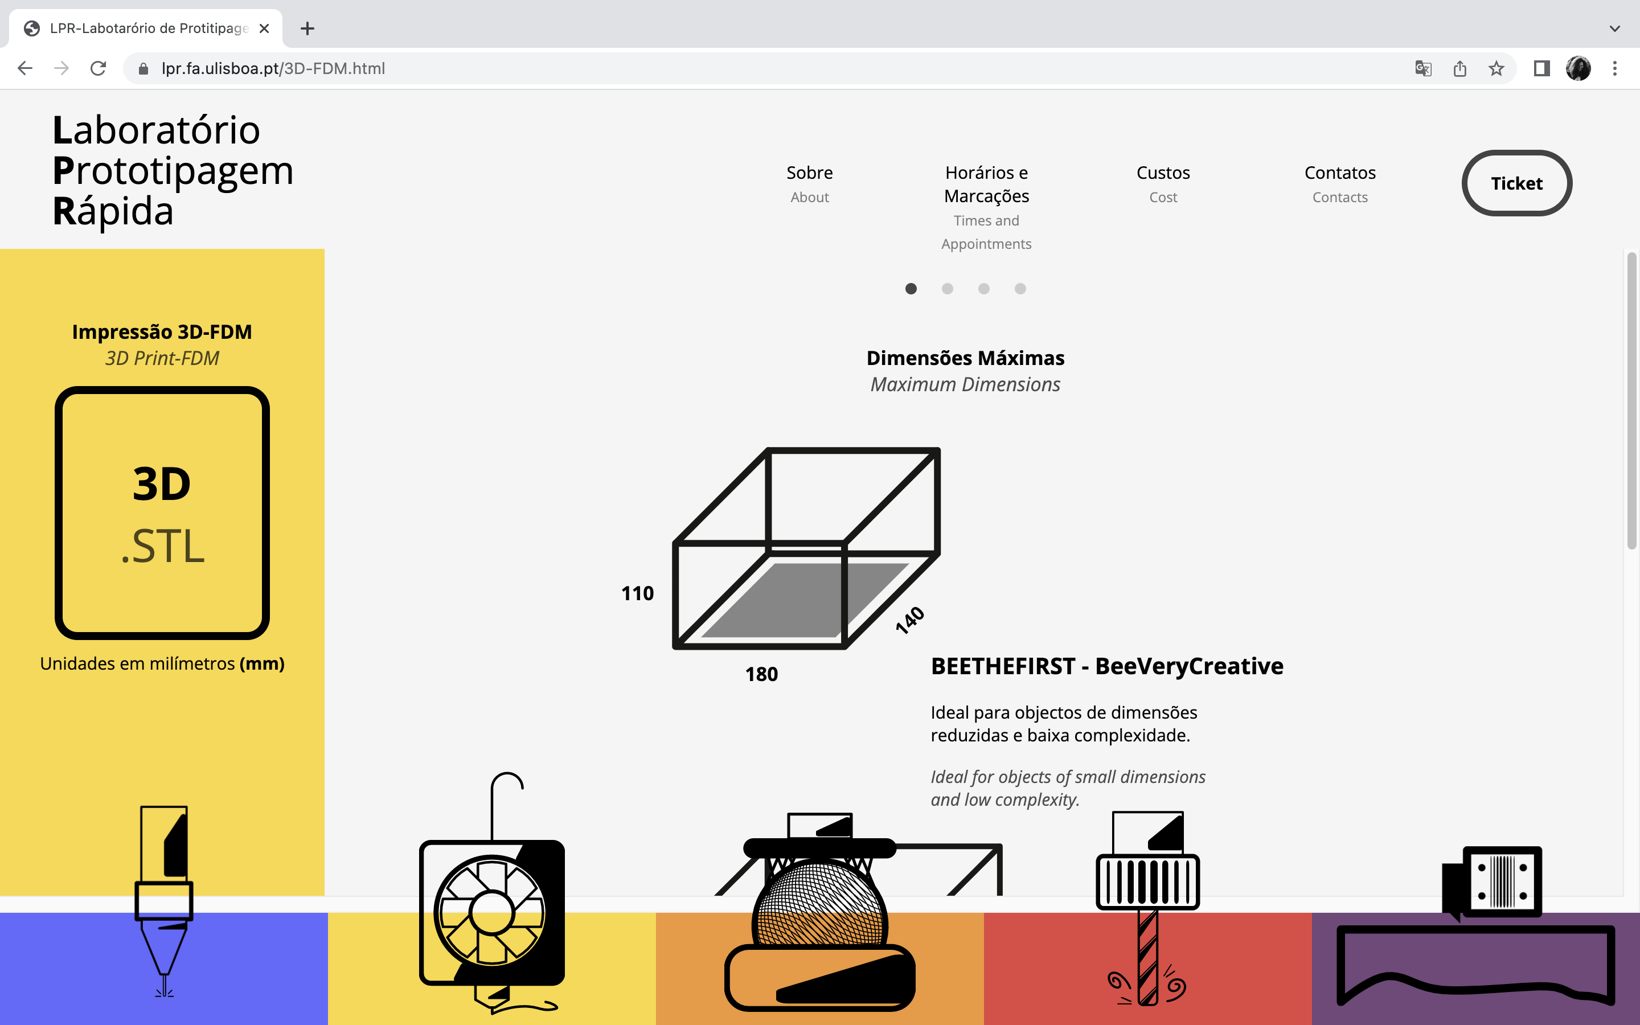This screenshot has width=1640, height=1025.
Task: Open the CNC milling drill icon
Action: click(x=1147, y=908)
